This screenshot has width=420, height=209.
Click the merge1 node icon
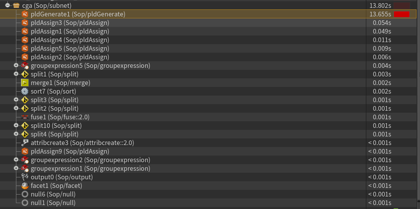tap(25, 83)
